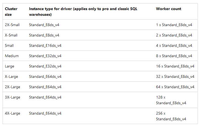Click the "X-Small" cluster size cell
Viewport: 199px width, 126px height.
click(11, 35)
